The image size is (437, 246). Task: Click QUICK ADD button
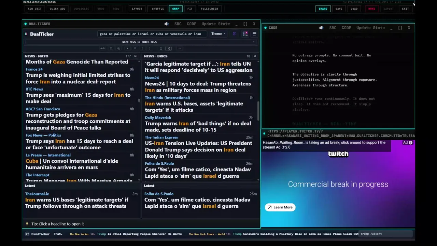tap(57, 9)
